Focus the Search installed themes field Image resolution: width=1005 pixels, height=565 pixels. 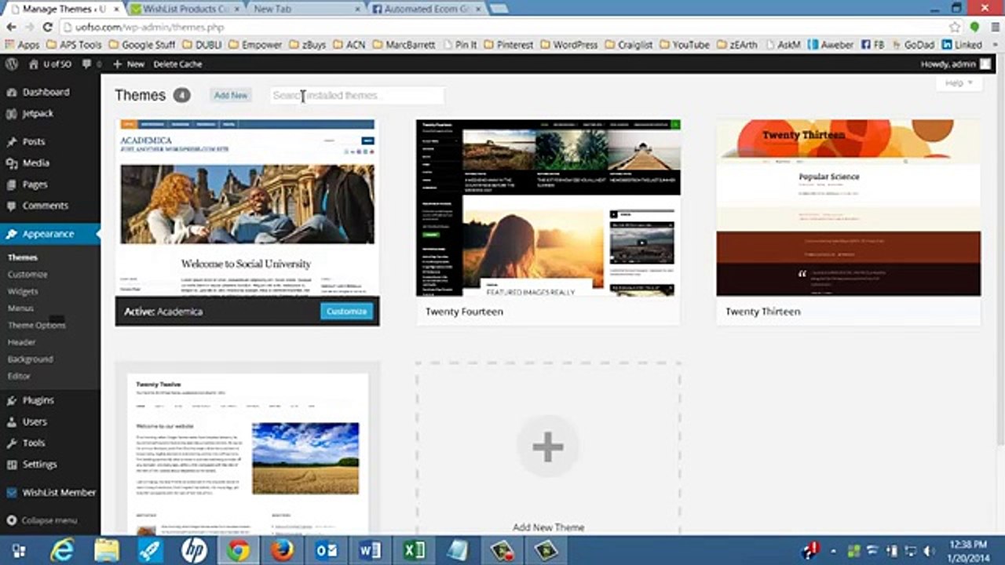pos(356,95)
